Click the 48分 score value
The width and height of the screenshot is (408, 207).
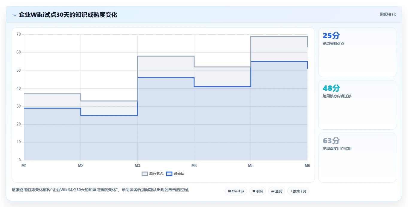(331, 88)
